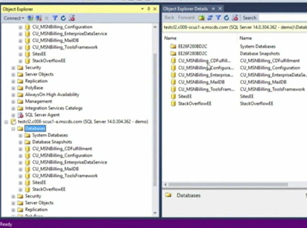
Task: Select the AlwaysOn High Availability label
Action: coord(52,95)
